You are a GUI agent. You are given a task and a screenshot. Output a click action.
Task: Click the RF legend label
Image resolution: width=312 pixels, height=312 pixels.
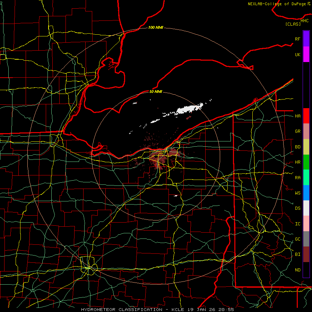pyautogui.click(x=297, y=39)
